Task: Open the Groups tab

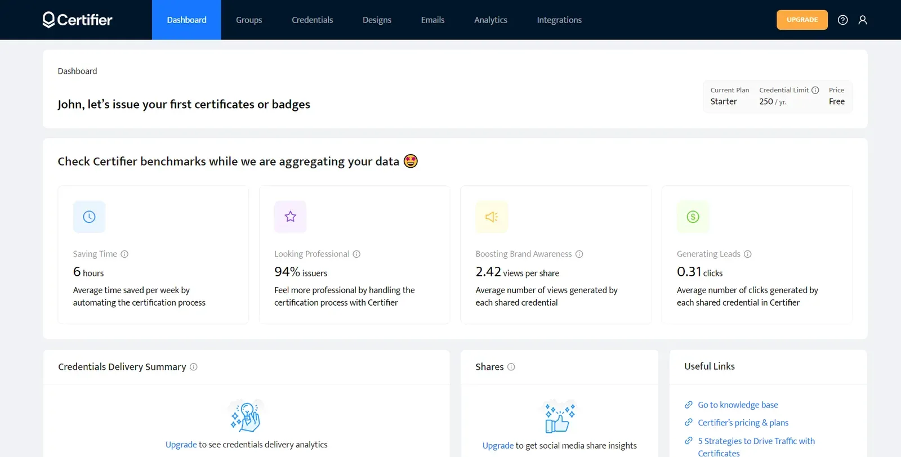Action: 249,20
